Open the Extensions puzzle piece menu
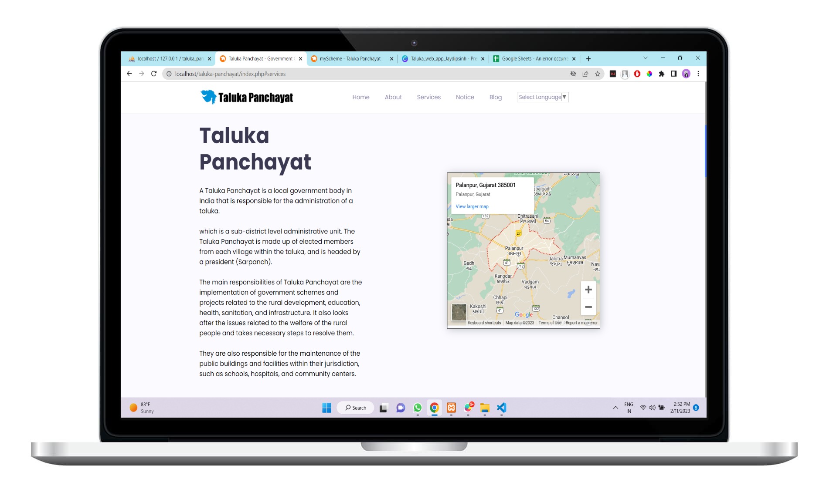Image resolution: width=826 pixels, height=496 pixels. [662, 74]
